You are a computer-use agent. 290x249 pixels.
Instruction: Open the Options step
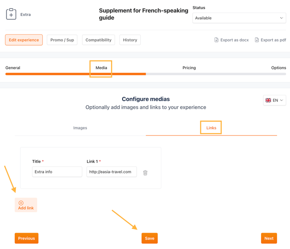278,68
